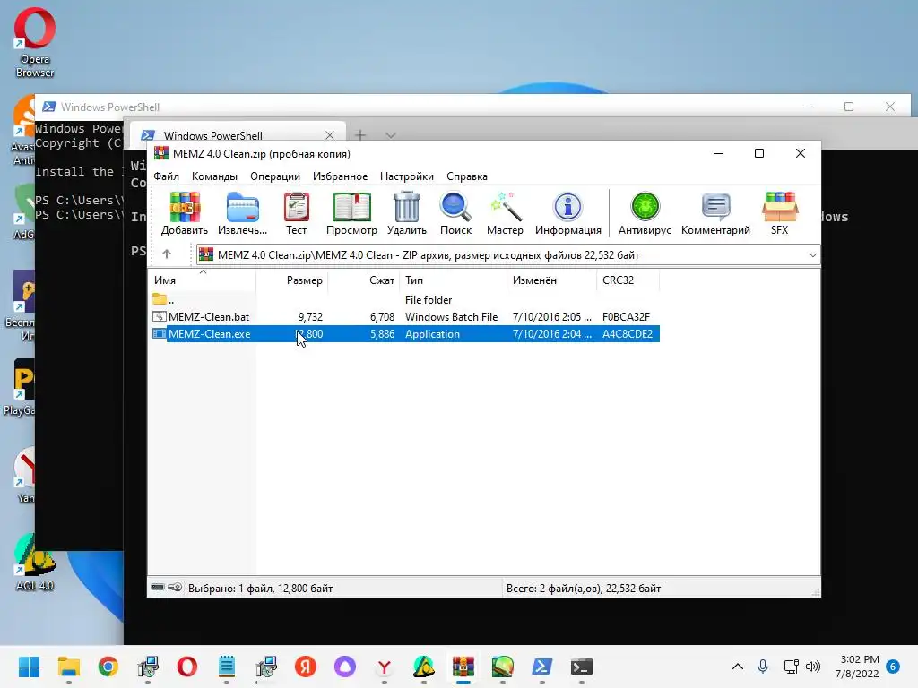Click CRC32 value A4C8CDE2
Screen dimensions: 918x688
[x=627, y=333]
